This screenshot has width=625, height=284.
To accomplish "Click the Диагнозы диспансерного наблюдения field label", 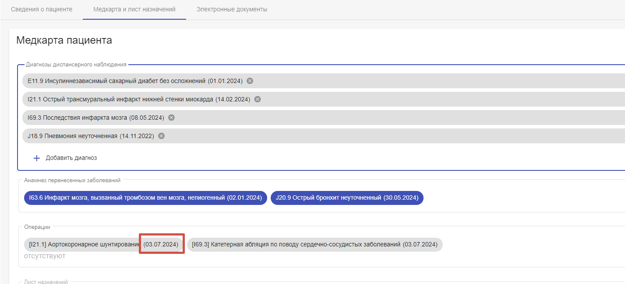I will coord(76,65).
